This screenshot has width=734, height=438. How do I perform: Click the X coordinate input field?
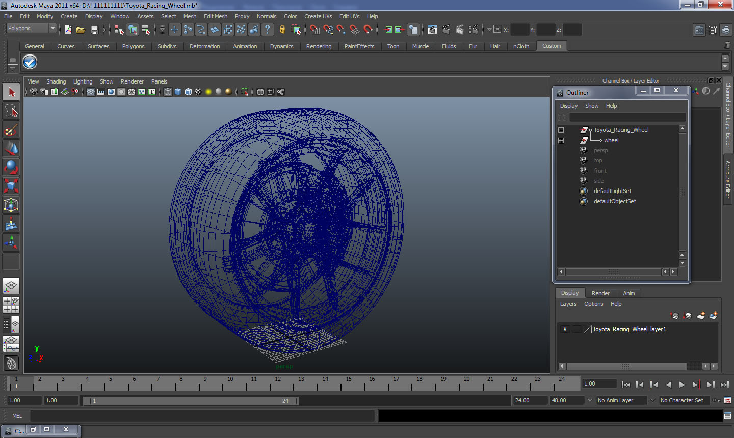519,30
